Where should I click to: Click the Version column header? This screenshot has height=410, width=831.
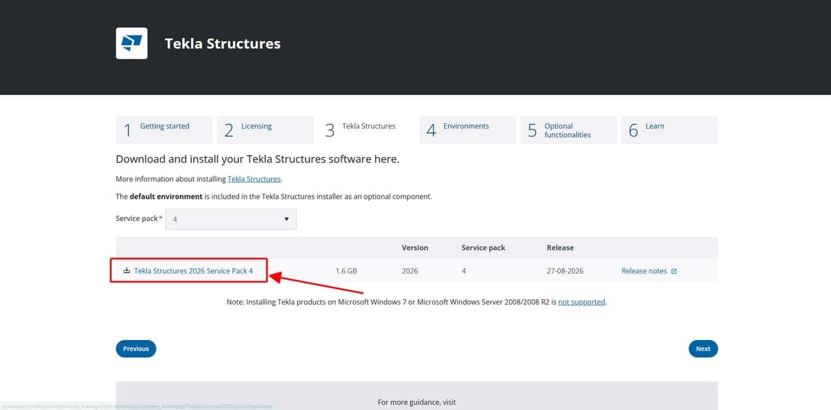[415, 247]
